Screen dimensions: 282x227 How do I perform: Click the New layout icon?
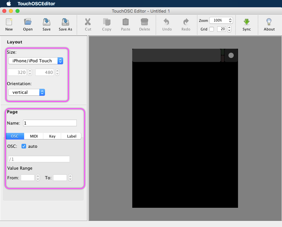click(9, 22)
